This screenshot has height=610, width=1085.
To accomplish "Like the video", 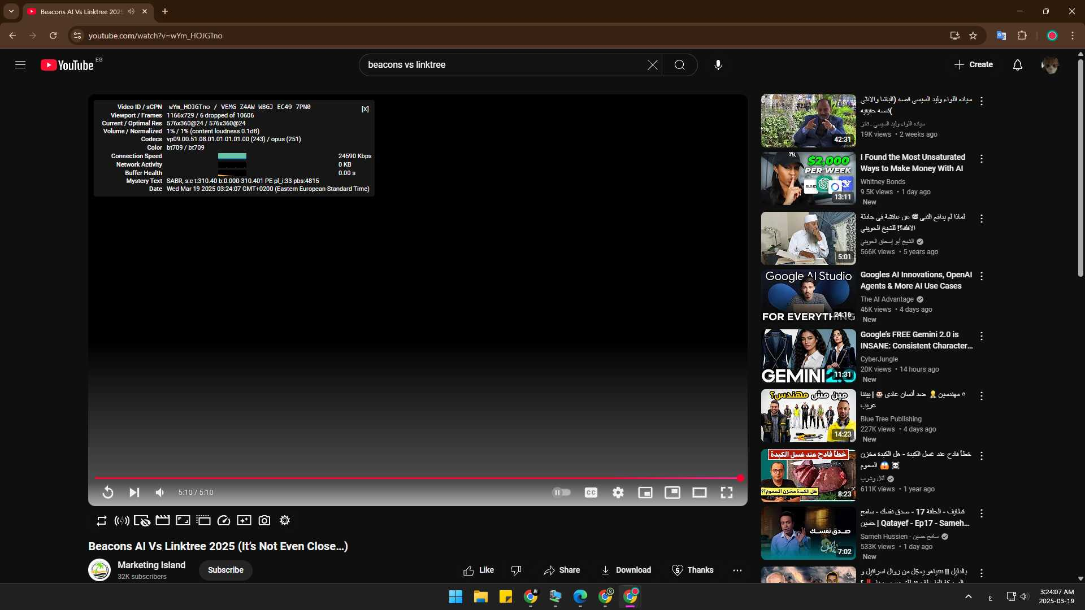I will click(479, 570).
